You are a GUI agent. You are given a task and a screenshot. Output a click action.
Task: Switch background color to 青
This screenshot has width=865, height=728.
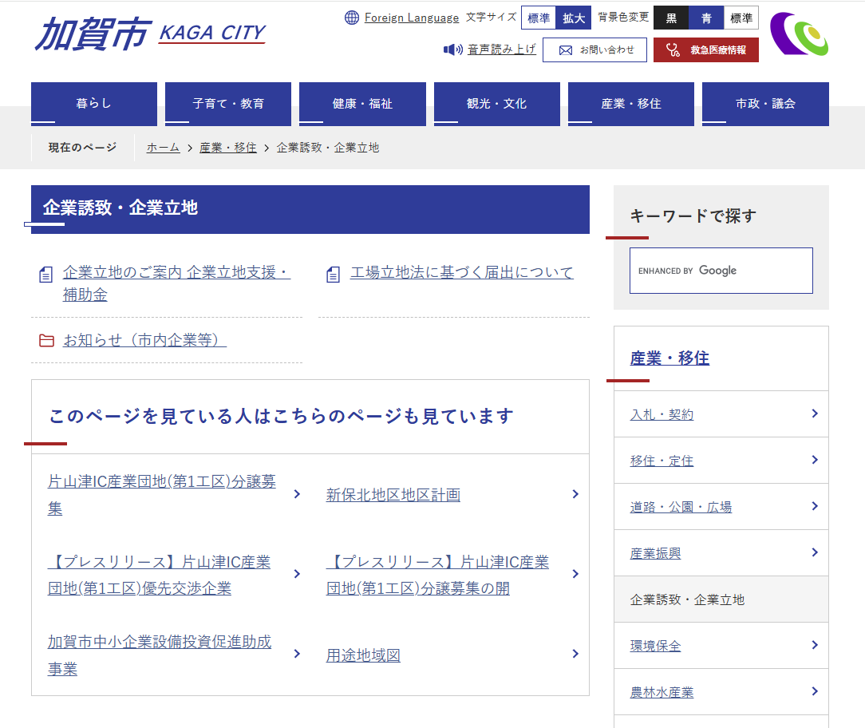point(706,18)
